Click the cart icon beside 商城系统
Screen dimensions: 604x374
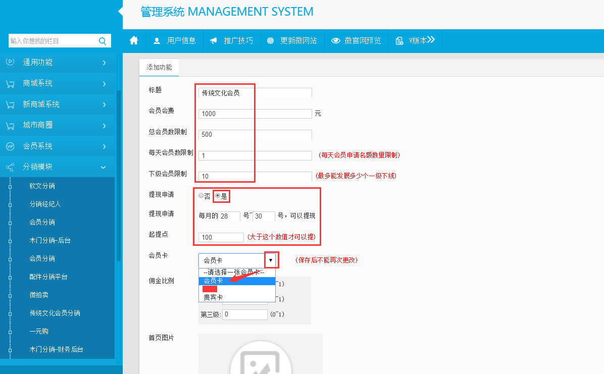[x=10, y=84]
